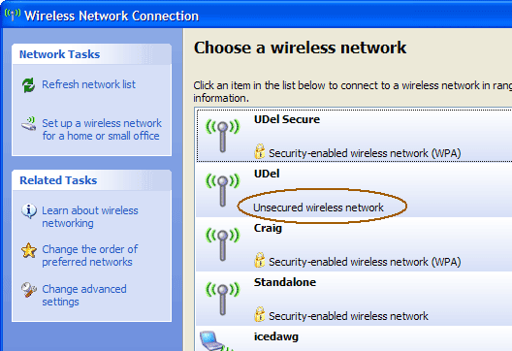Open Refresh network list link
Viewport: 512px width, 351px height.
coord(88,84)
